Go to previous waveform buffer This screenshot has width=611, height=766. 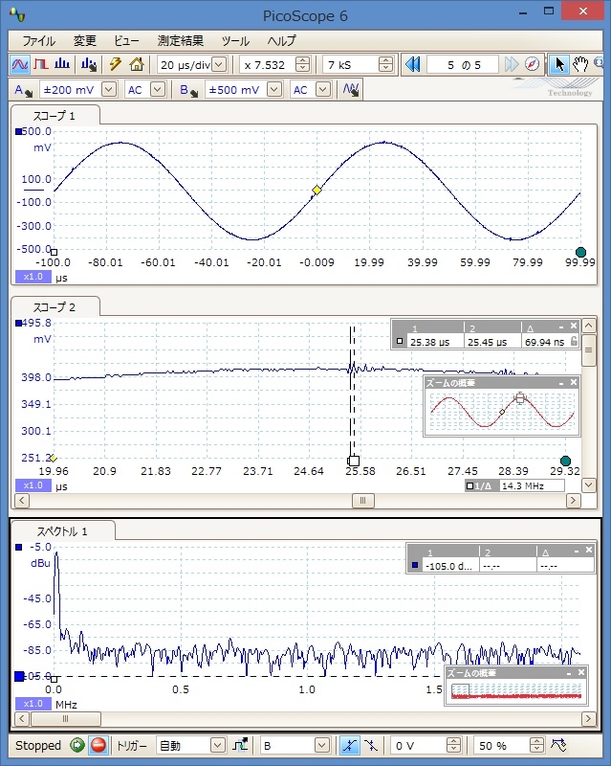[x=413, y=64]
